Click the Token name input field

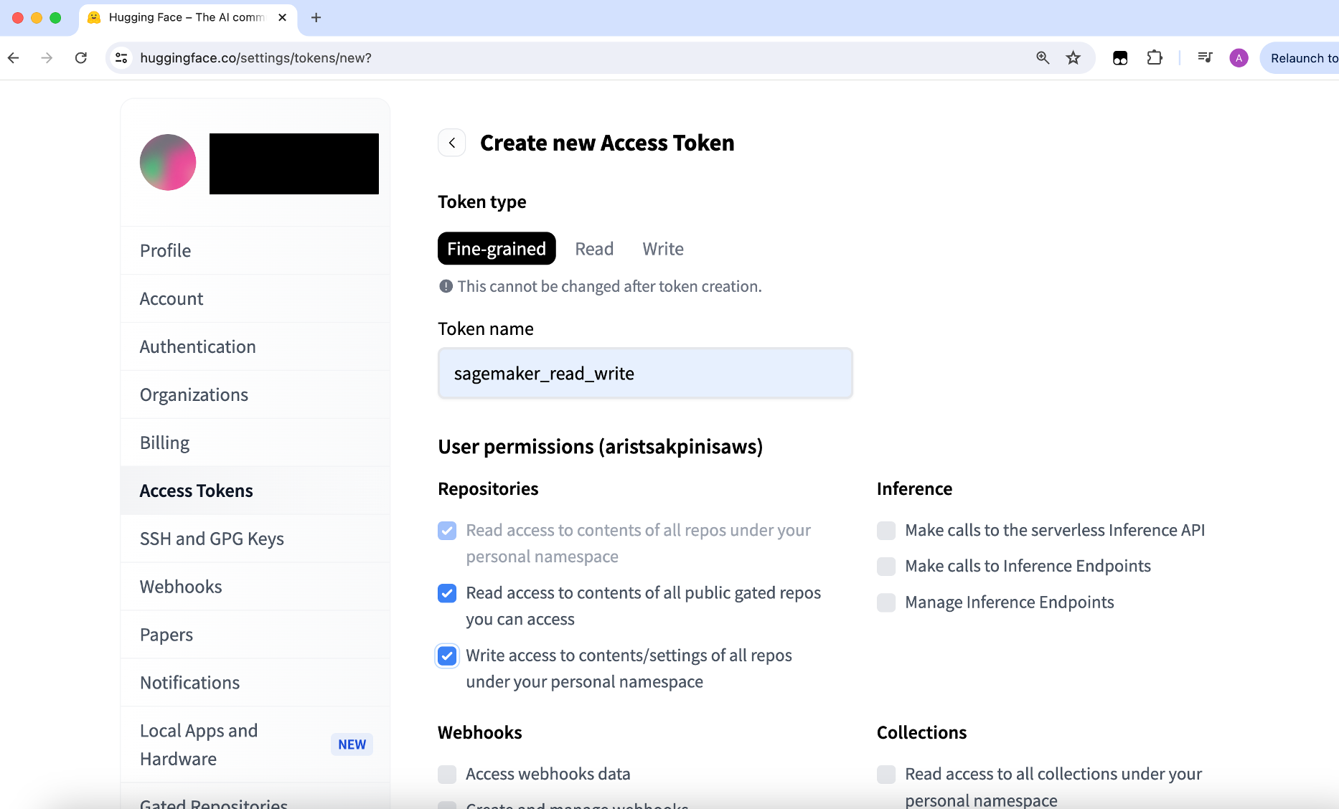(645, 374)
